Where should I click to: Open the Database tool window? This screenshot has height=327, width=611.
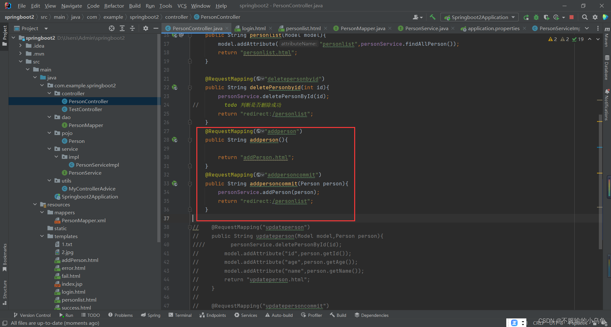point(607,68)
